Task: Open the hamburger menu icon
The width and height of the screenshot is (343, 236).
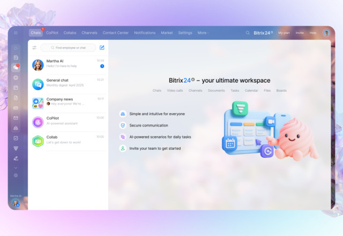Action: tap(16, 33)
